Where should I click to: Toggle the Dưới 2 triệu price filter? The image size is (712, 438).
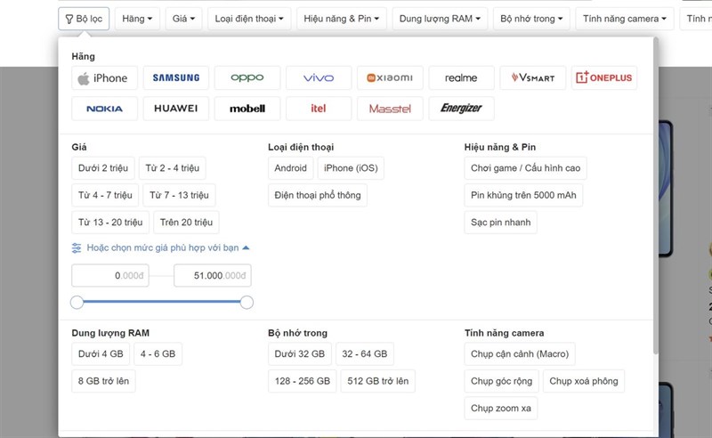(103, 168)
